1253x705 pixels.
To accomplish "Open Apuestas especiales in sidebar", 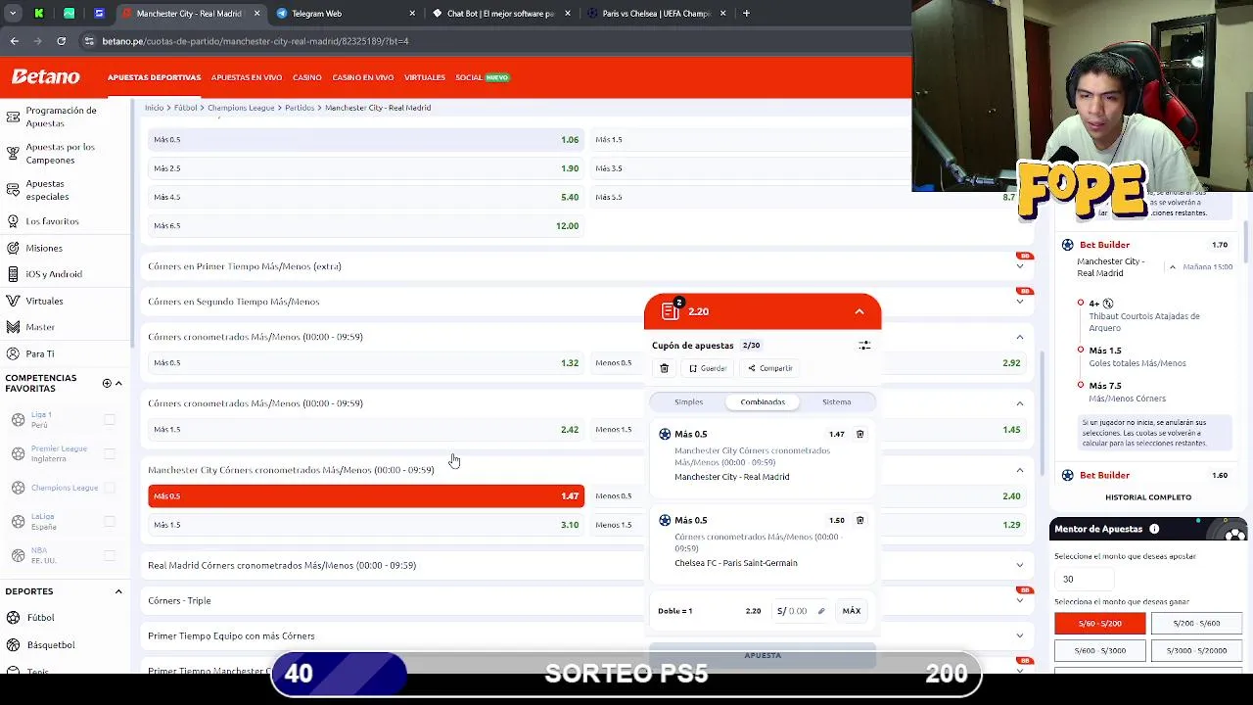I will [x=45, y=190].
